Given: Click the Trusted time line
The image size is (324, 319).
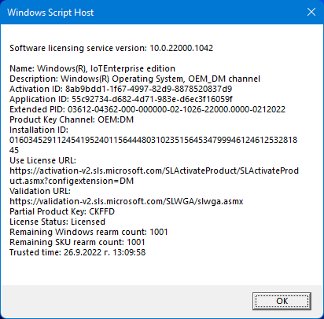Looking at the screenshot, I should [78, 252].
